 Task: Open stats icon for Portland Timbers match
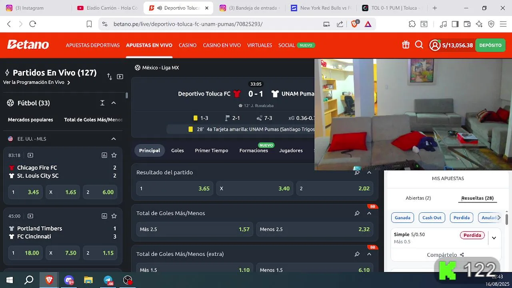[x=104, y=216]
